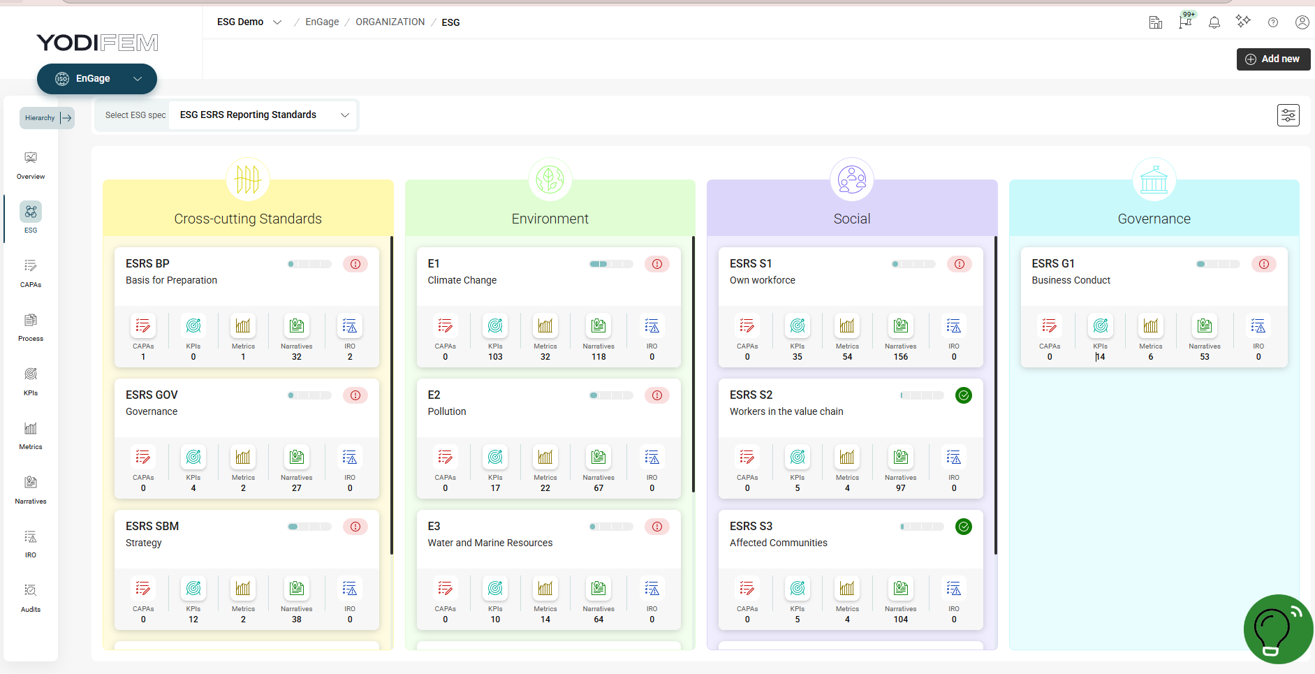
Task: Go to Narratives in the sidebar
Action: [31, 489]
